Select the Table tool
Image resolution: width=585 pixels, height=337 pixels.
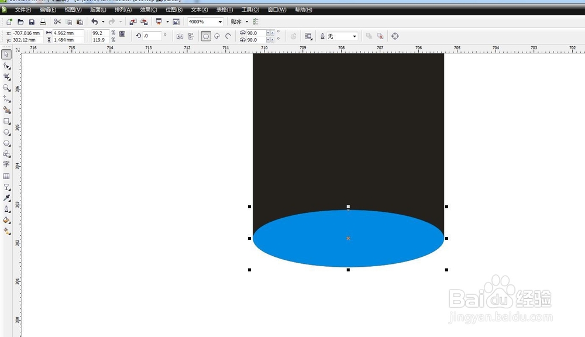tap(6, 176)
